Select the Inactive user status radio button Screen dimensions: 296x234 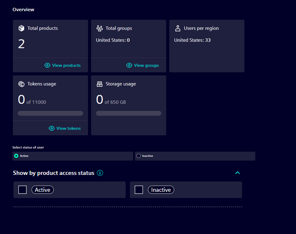pos(138,156)
